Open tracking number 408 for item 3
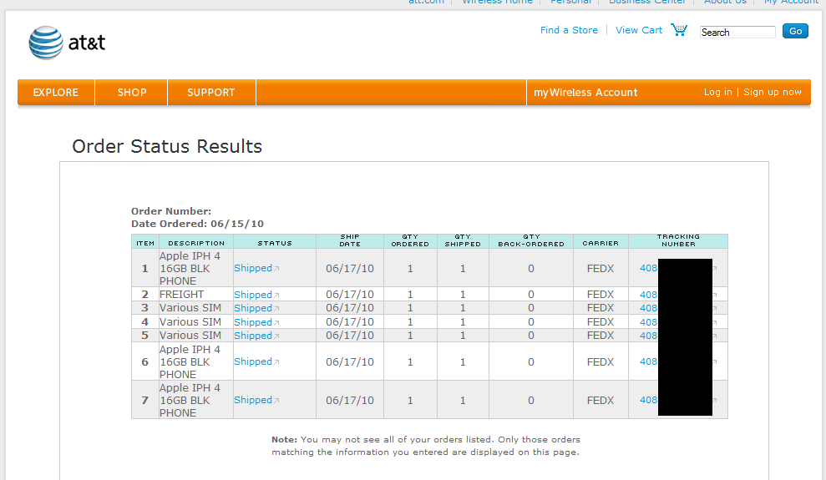Image resolution: width=826 pixels, height=480 pixels. point(648,308)
